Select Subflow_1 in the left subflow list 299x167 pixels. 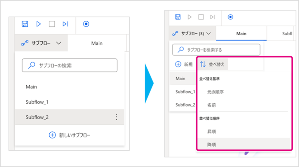pos(69,102)
